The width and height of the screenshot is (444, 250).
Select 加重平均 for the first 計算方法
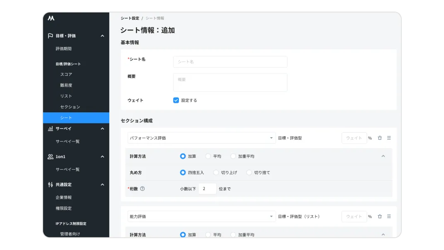tap(233, 156)
